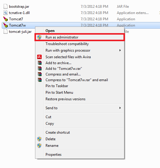
Task: Select the bootstrap.jar file name
Action: pyautogui.click(x=19, y=7)
